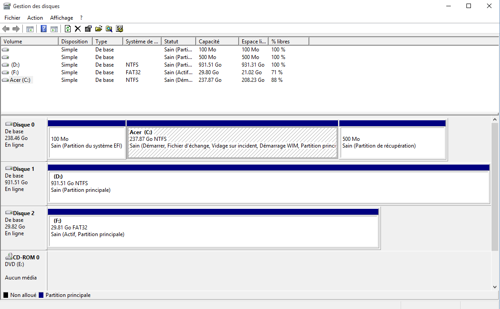Click the Back arrow in toolbar
The image size is (500, 309).
click(x=6, y=29)
